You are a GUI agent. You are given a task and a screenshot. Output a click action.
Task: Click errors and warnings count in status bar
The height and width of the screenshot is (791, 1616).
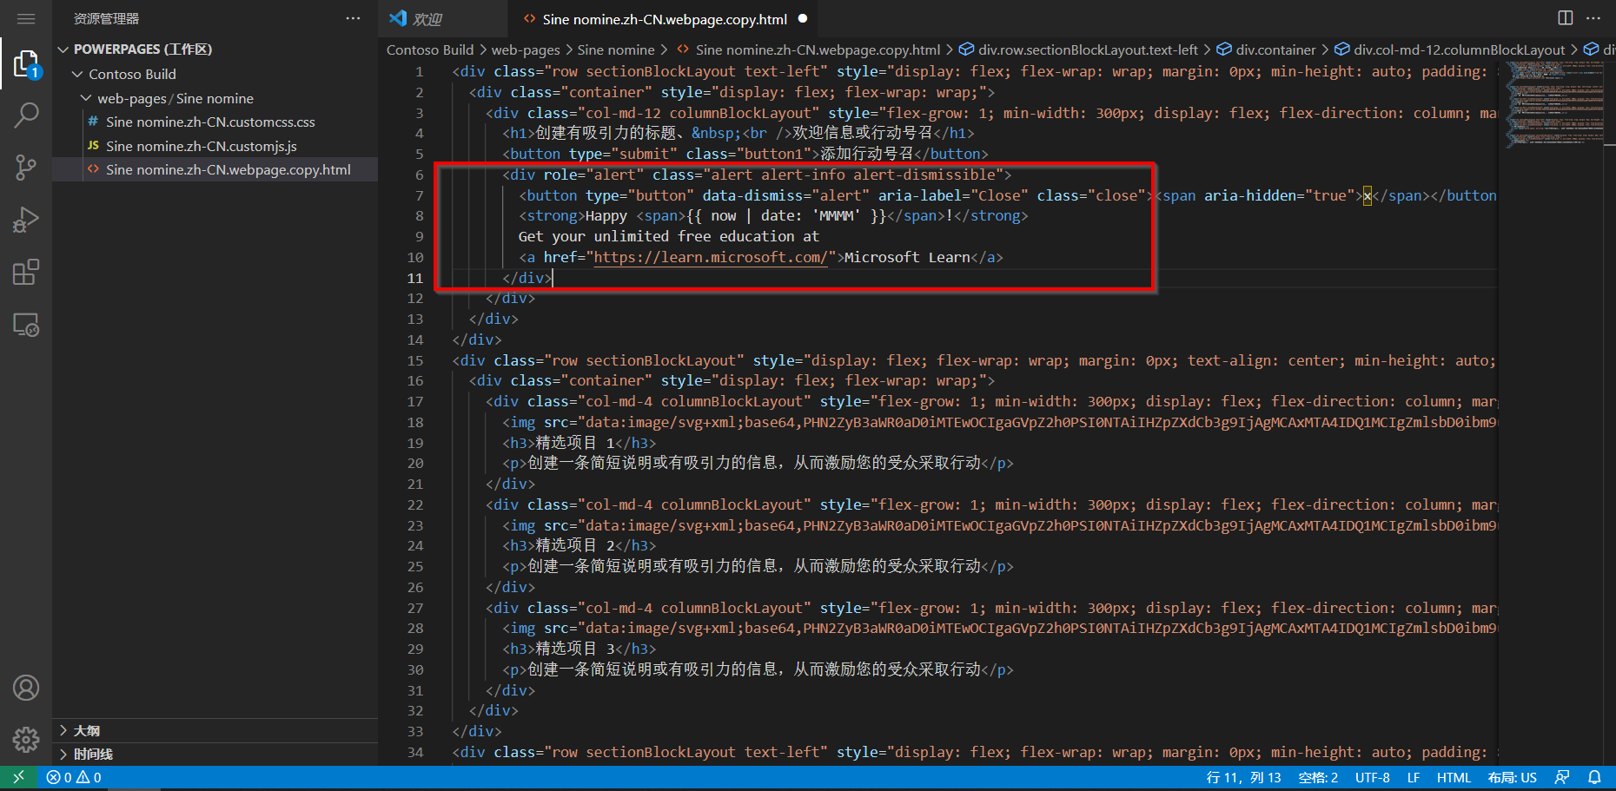pyautogui.click(x=74, y=777)
